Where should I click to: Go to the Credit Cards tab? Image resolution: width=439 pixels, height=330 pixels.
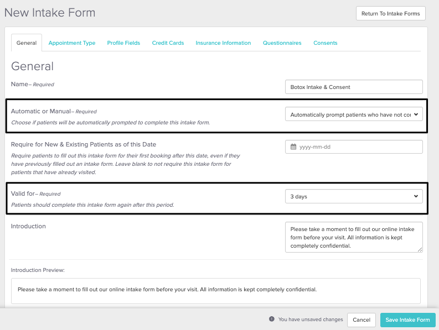point(168,43)
